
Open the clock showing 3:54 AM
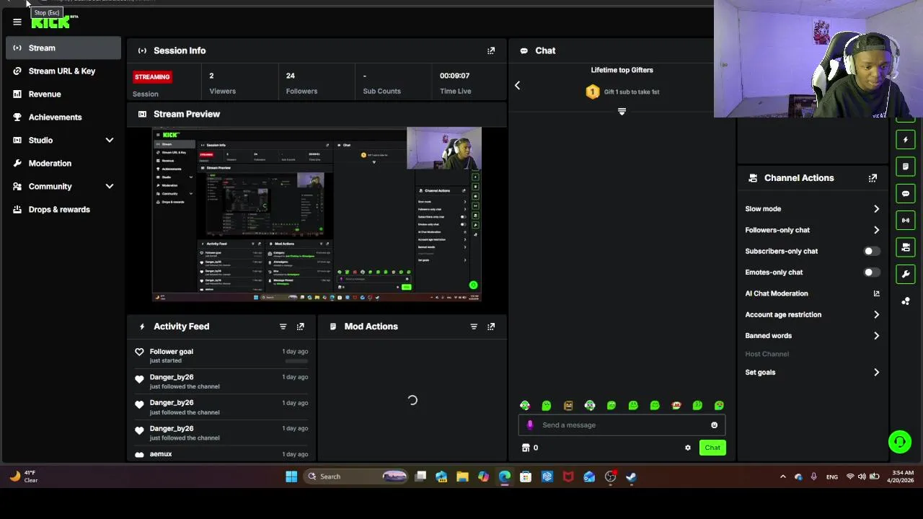[x=902, y=476]
